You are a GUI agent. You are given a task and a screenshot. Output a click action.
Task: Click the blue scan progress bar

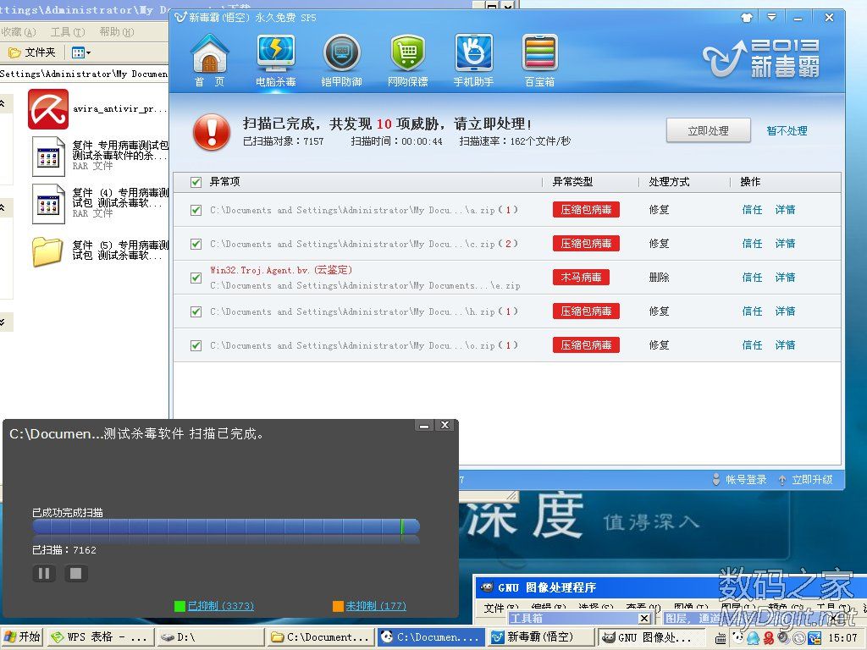225,526
